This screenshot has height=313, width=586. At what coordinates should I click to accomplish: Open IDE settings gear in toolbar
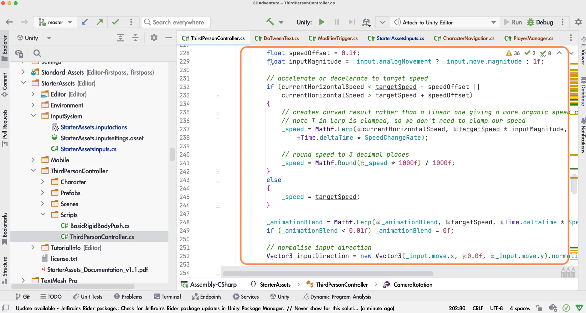[578, 22]
